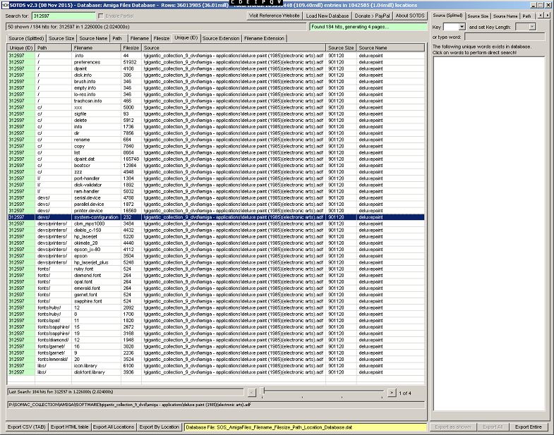Click the next page arrow button

[392, 392]
